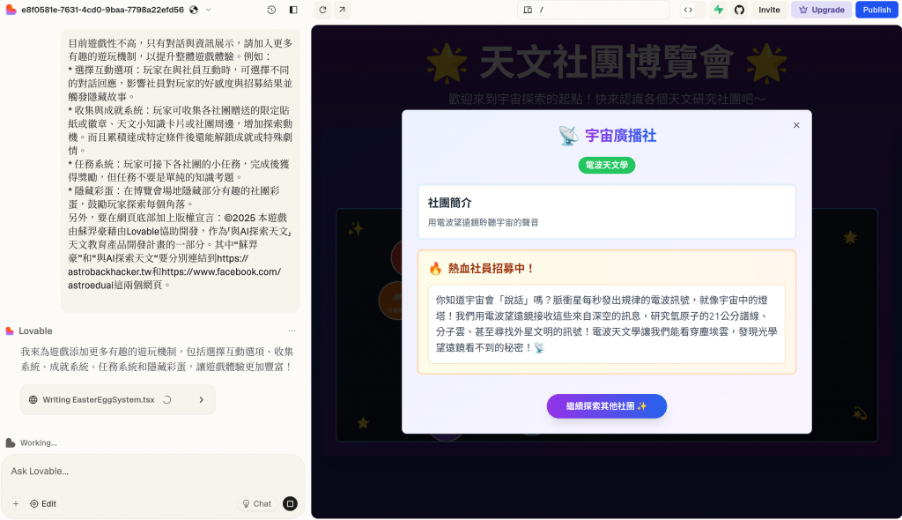Click the Publish button

[x=876, y=10]
